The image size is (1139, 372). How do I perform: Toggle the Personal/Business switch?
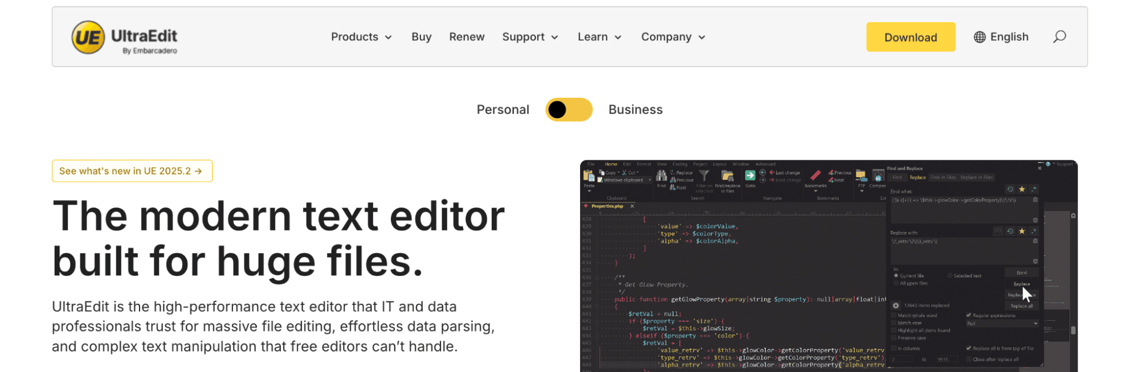point(569,110)
